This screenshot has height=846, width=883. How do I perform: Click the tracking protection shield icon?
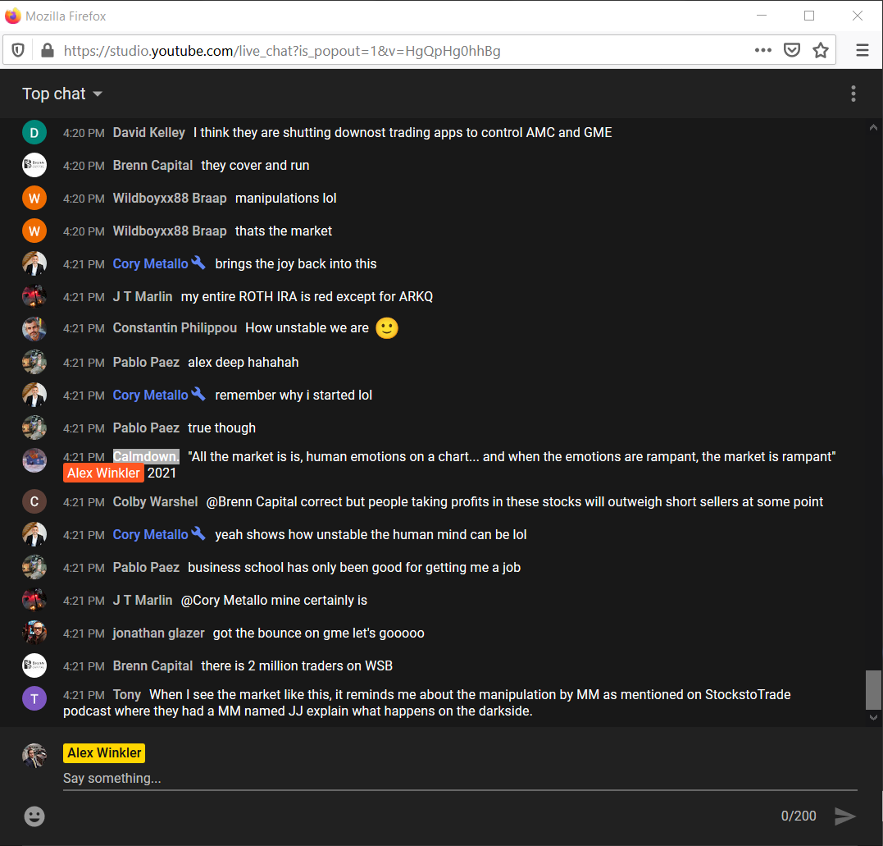tap(18, 51)
